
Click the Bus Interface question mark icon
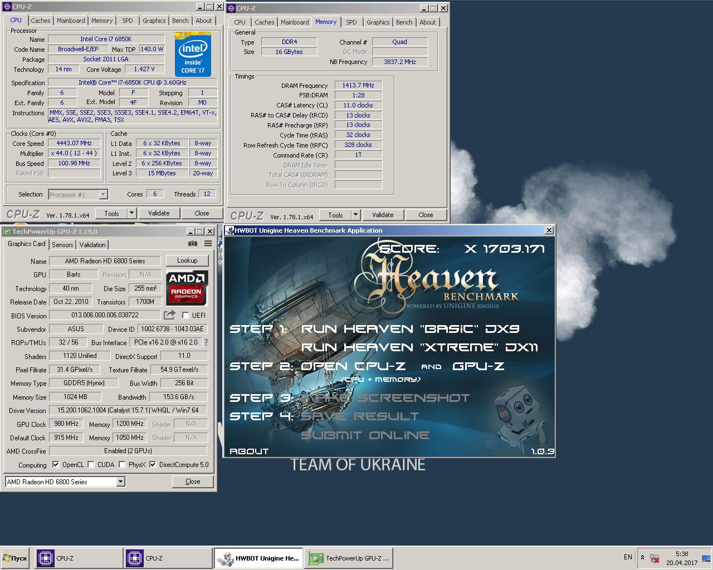206,342
